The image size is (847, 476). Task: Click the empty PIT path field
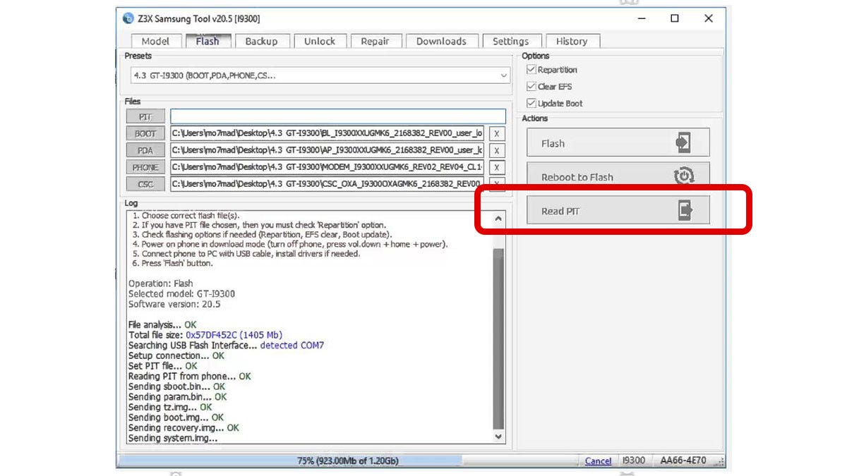point(338,116)
